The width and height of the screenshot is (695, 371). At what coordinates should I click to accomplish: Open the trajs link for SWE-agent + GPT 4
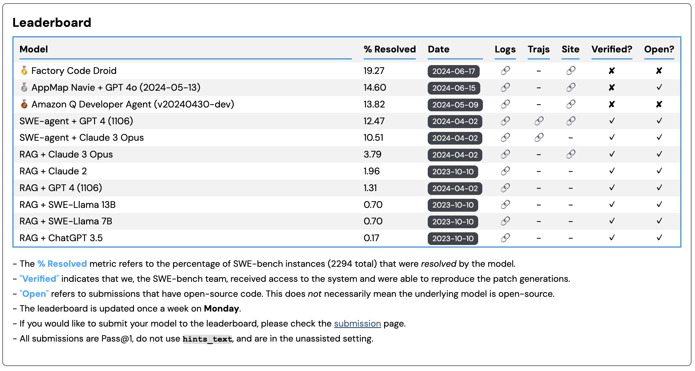[x=539, y=121]
